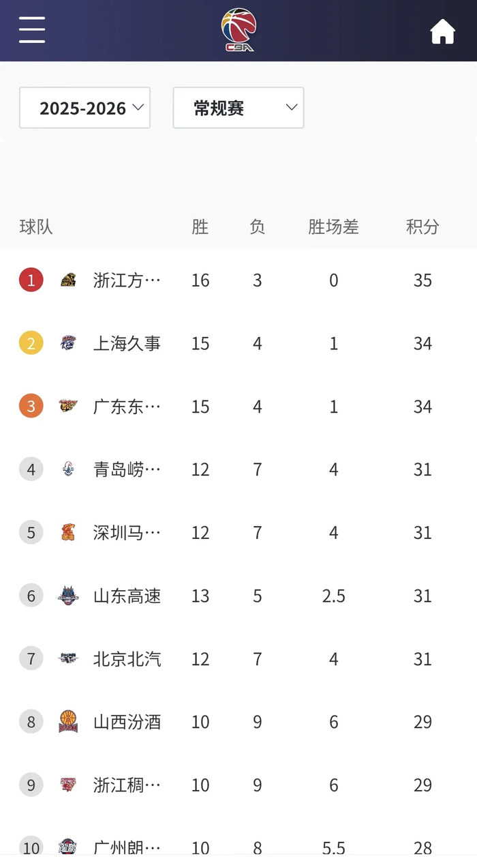Click the red rank 1 badge
477x863 pixels.
coord(31,280)
